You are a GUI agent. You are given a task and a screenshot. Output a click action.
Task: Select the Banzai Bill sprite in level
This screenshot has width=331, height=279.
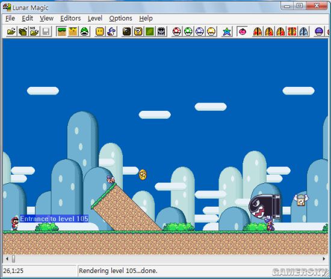click(265, 207)
